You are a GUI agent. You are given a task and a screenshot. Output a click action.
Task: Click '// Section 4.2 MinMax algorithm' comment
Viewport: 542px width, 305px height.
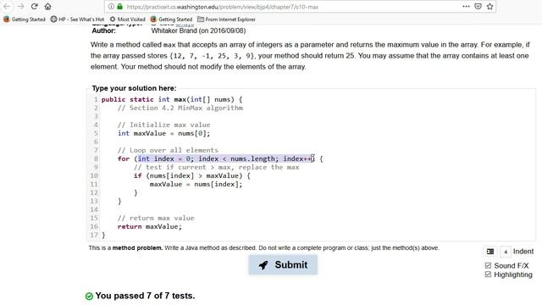tap(180, 108)
